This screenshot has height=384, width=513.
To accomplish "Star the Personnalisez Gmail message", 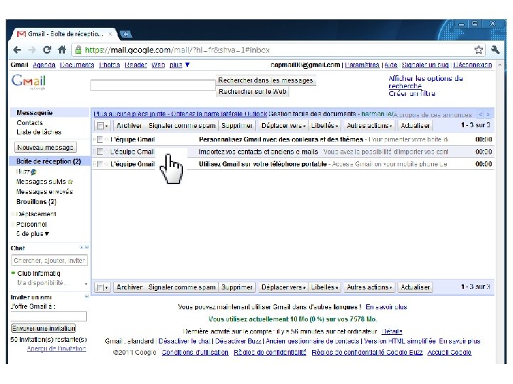I will (107, 139).
